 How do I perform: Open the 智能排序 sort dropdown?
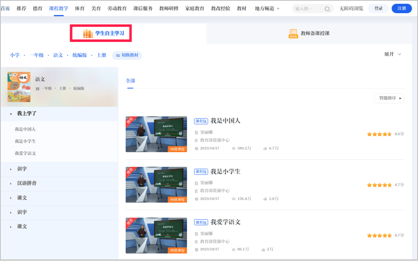[389, 98]
